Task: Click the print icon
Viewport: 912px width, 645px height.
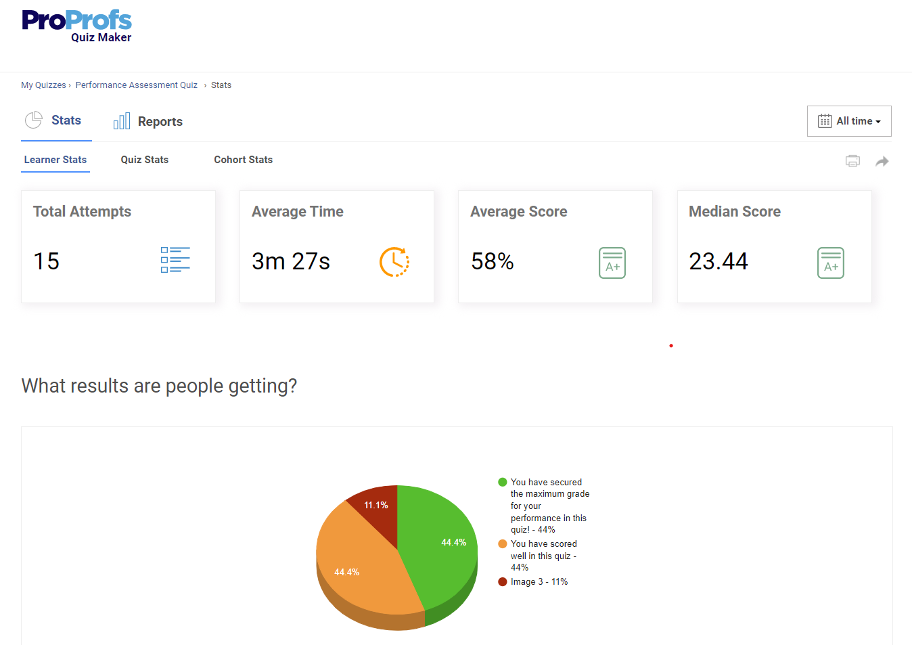Action: [852, 160]
